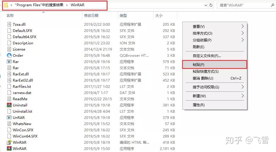Screen dimensions: 276x152
Task: Click "Program Files"中的搜索结果 breadcrumb
Action: (x=39, y=5)
